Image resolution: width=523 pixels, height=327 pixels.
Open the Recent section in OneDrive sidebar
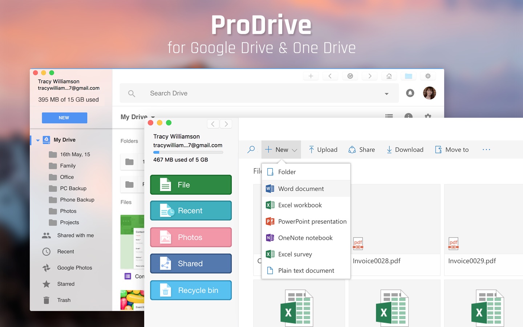tap(191, 211)
